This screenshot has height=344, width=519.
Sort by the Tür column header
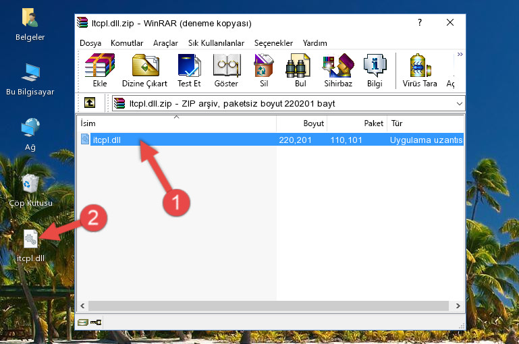click(426, 123)
